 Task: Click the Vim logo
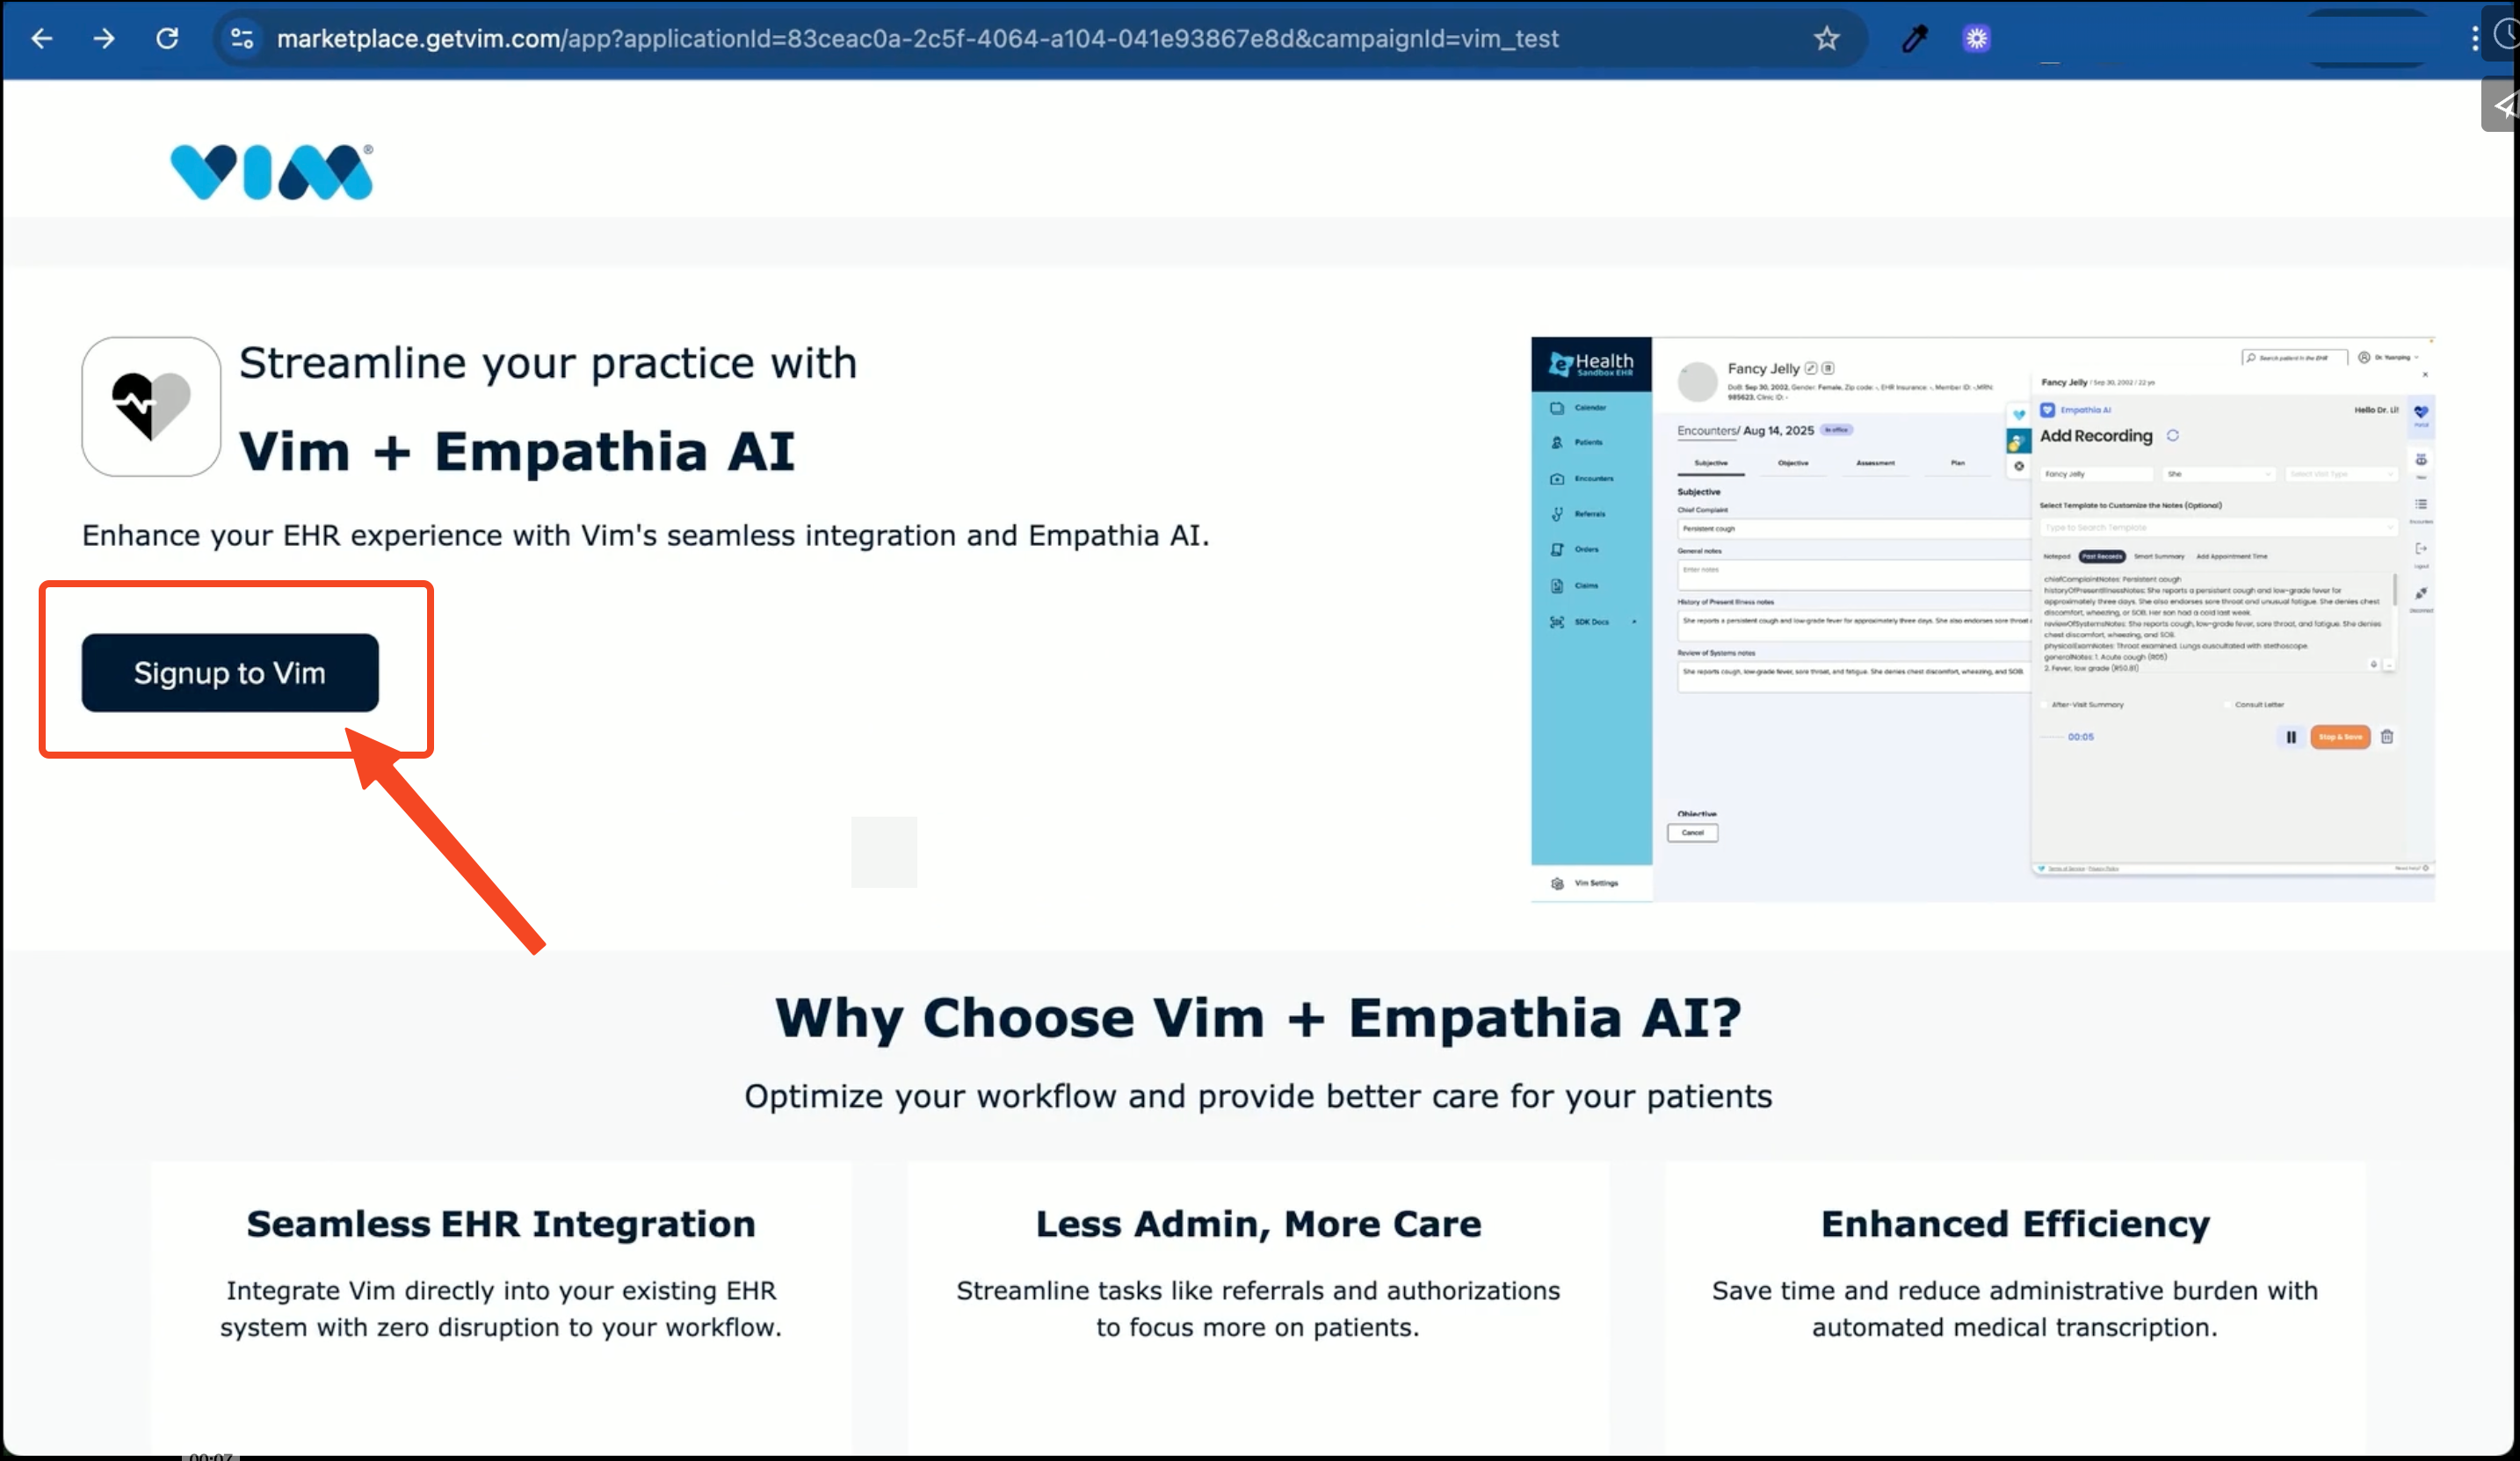(x=271, y=171)
